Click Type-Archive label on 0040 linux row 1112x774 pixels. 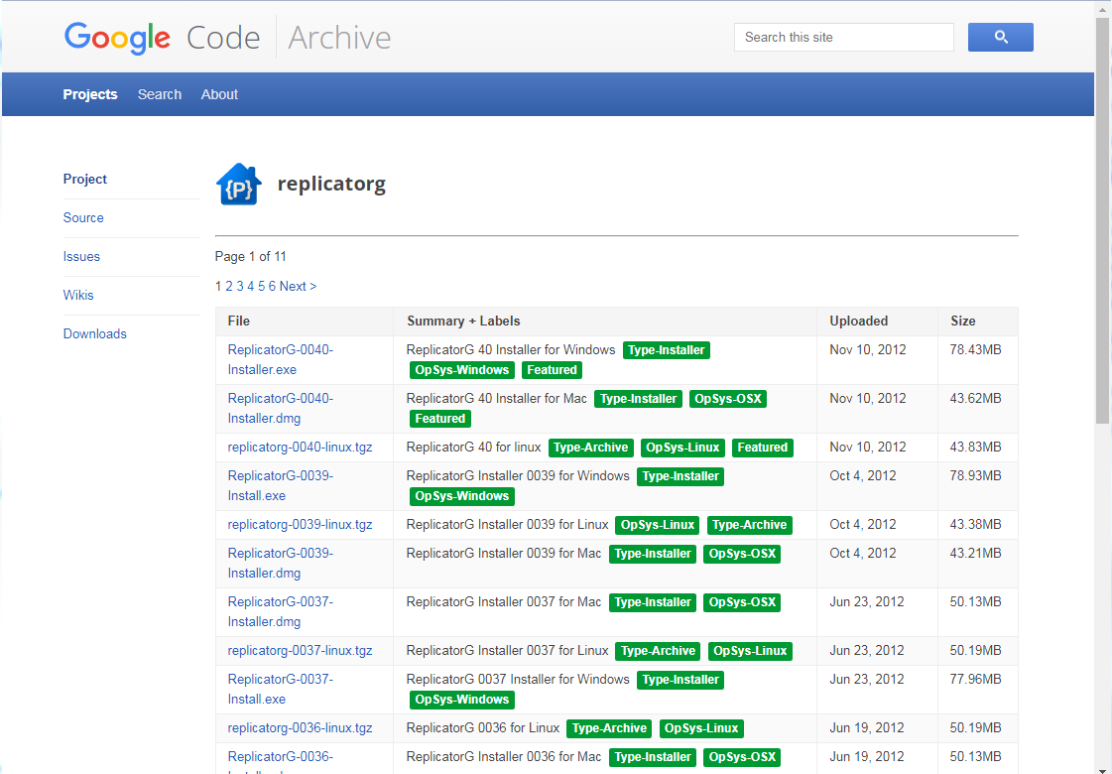click(x=591, y=448)
